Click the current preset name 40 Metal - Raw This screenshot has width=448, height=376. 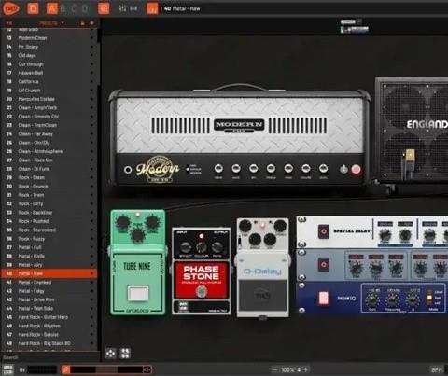tap(182, 8)
